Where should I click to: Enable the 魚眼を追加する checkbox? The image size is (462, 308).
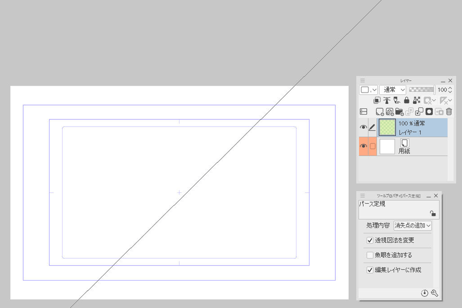pos(370,255)
